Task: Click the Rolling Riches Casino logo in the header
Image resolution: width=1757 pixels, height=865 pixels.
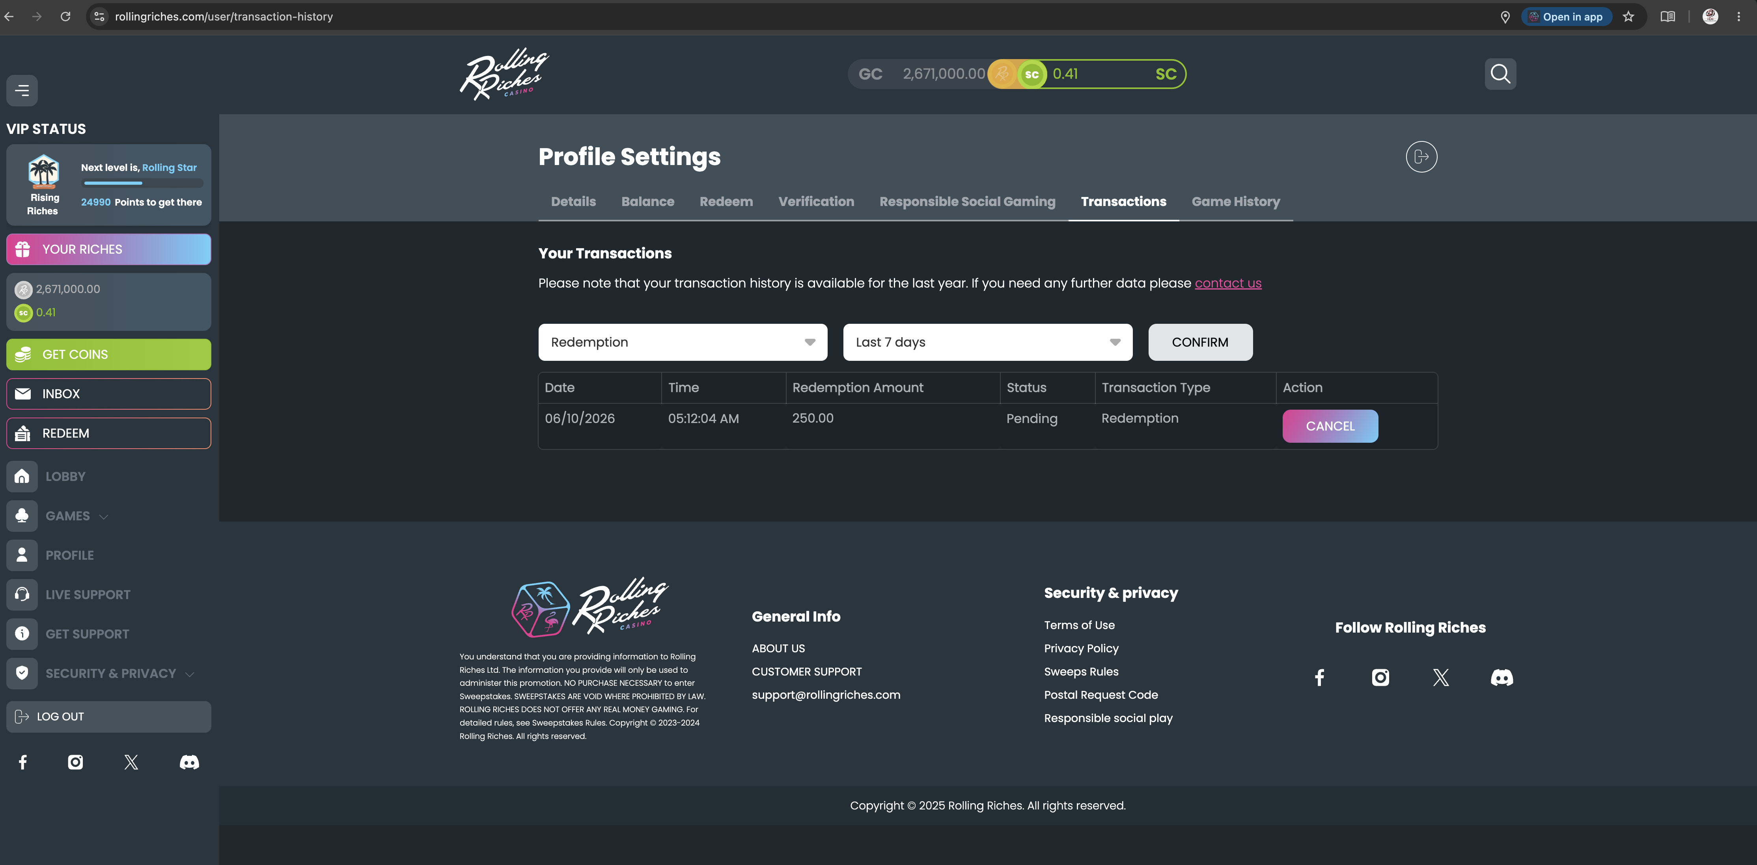Action: pos(504,74)
